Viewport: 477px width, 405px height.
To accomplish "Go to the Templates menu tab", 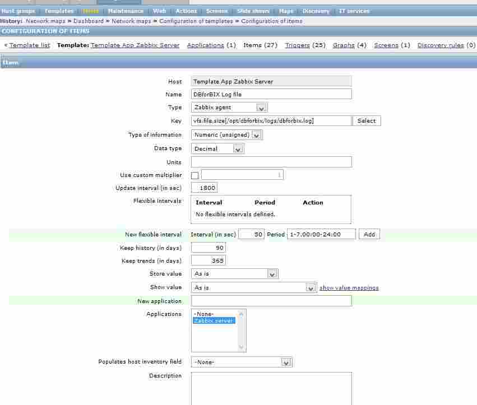I will click(x=59, y=11).
